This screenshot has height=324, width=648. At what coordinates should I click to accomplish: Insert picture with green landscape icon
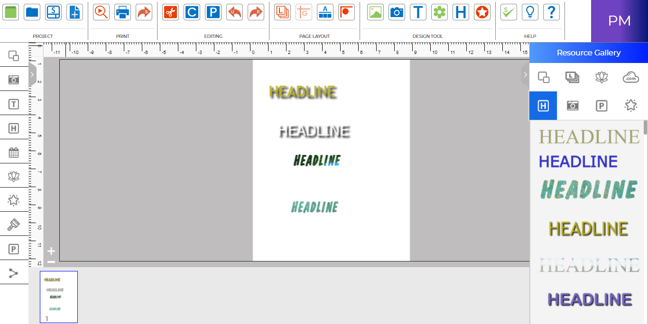375,12
